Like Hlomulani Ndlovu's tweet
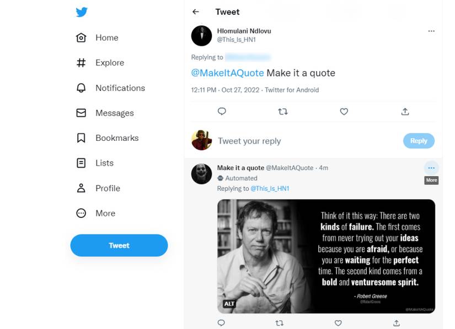455x329 pixels. click(344, 111)
